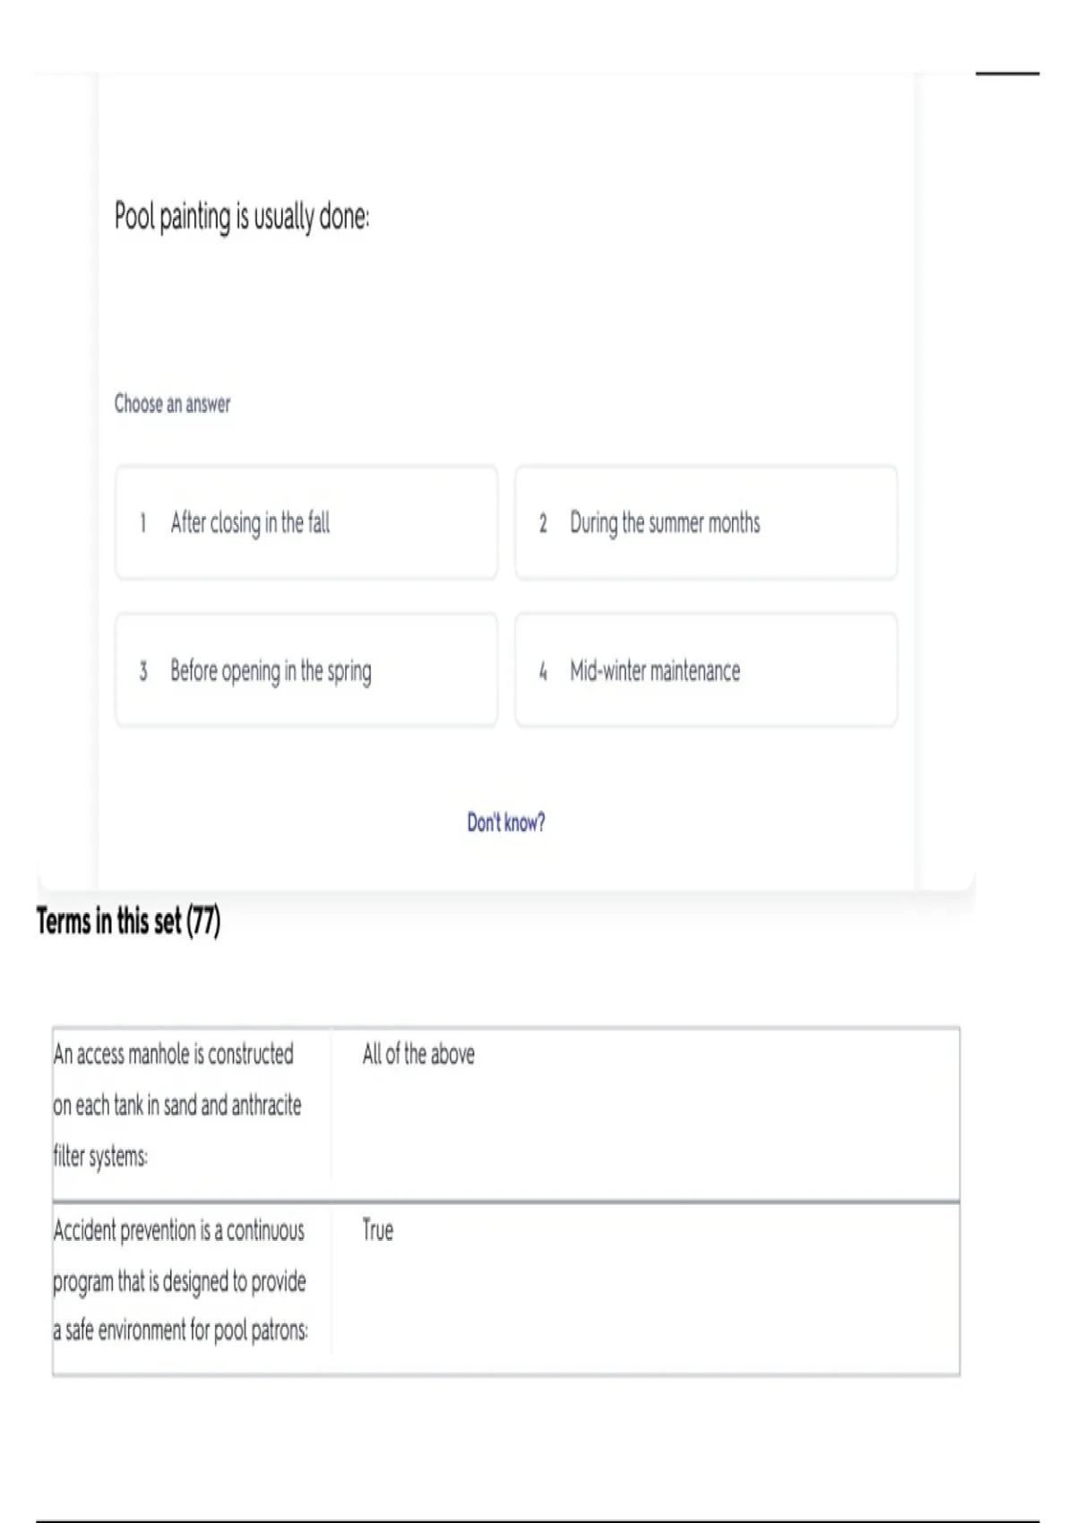Click the access manhole term cell
Viewport: 1075px width, 1523px height.
tap(179, 1105)
